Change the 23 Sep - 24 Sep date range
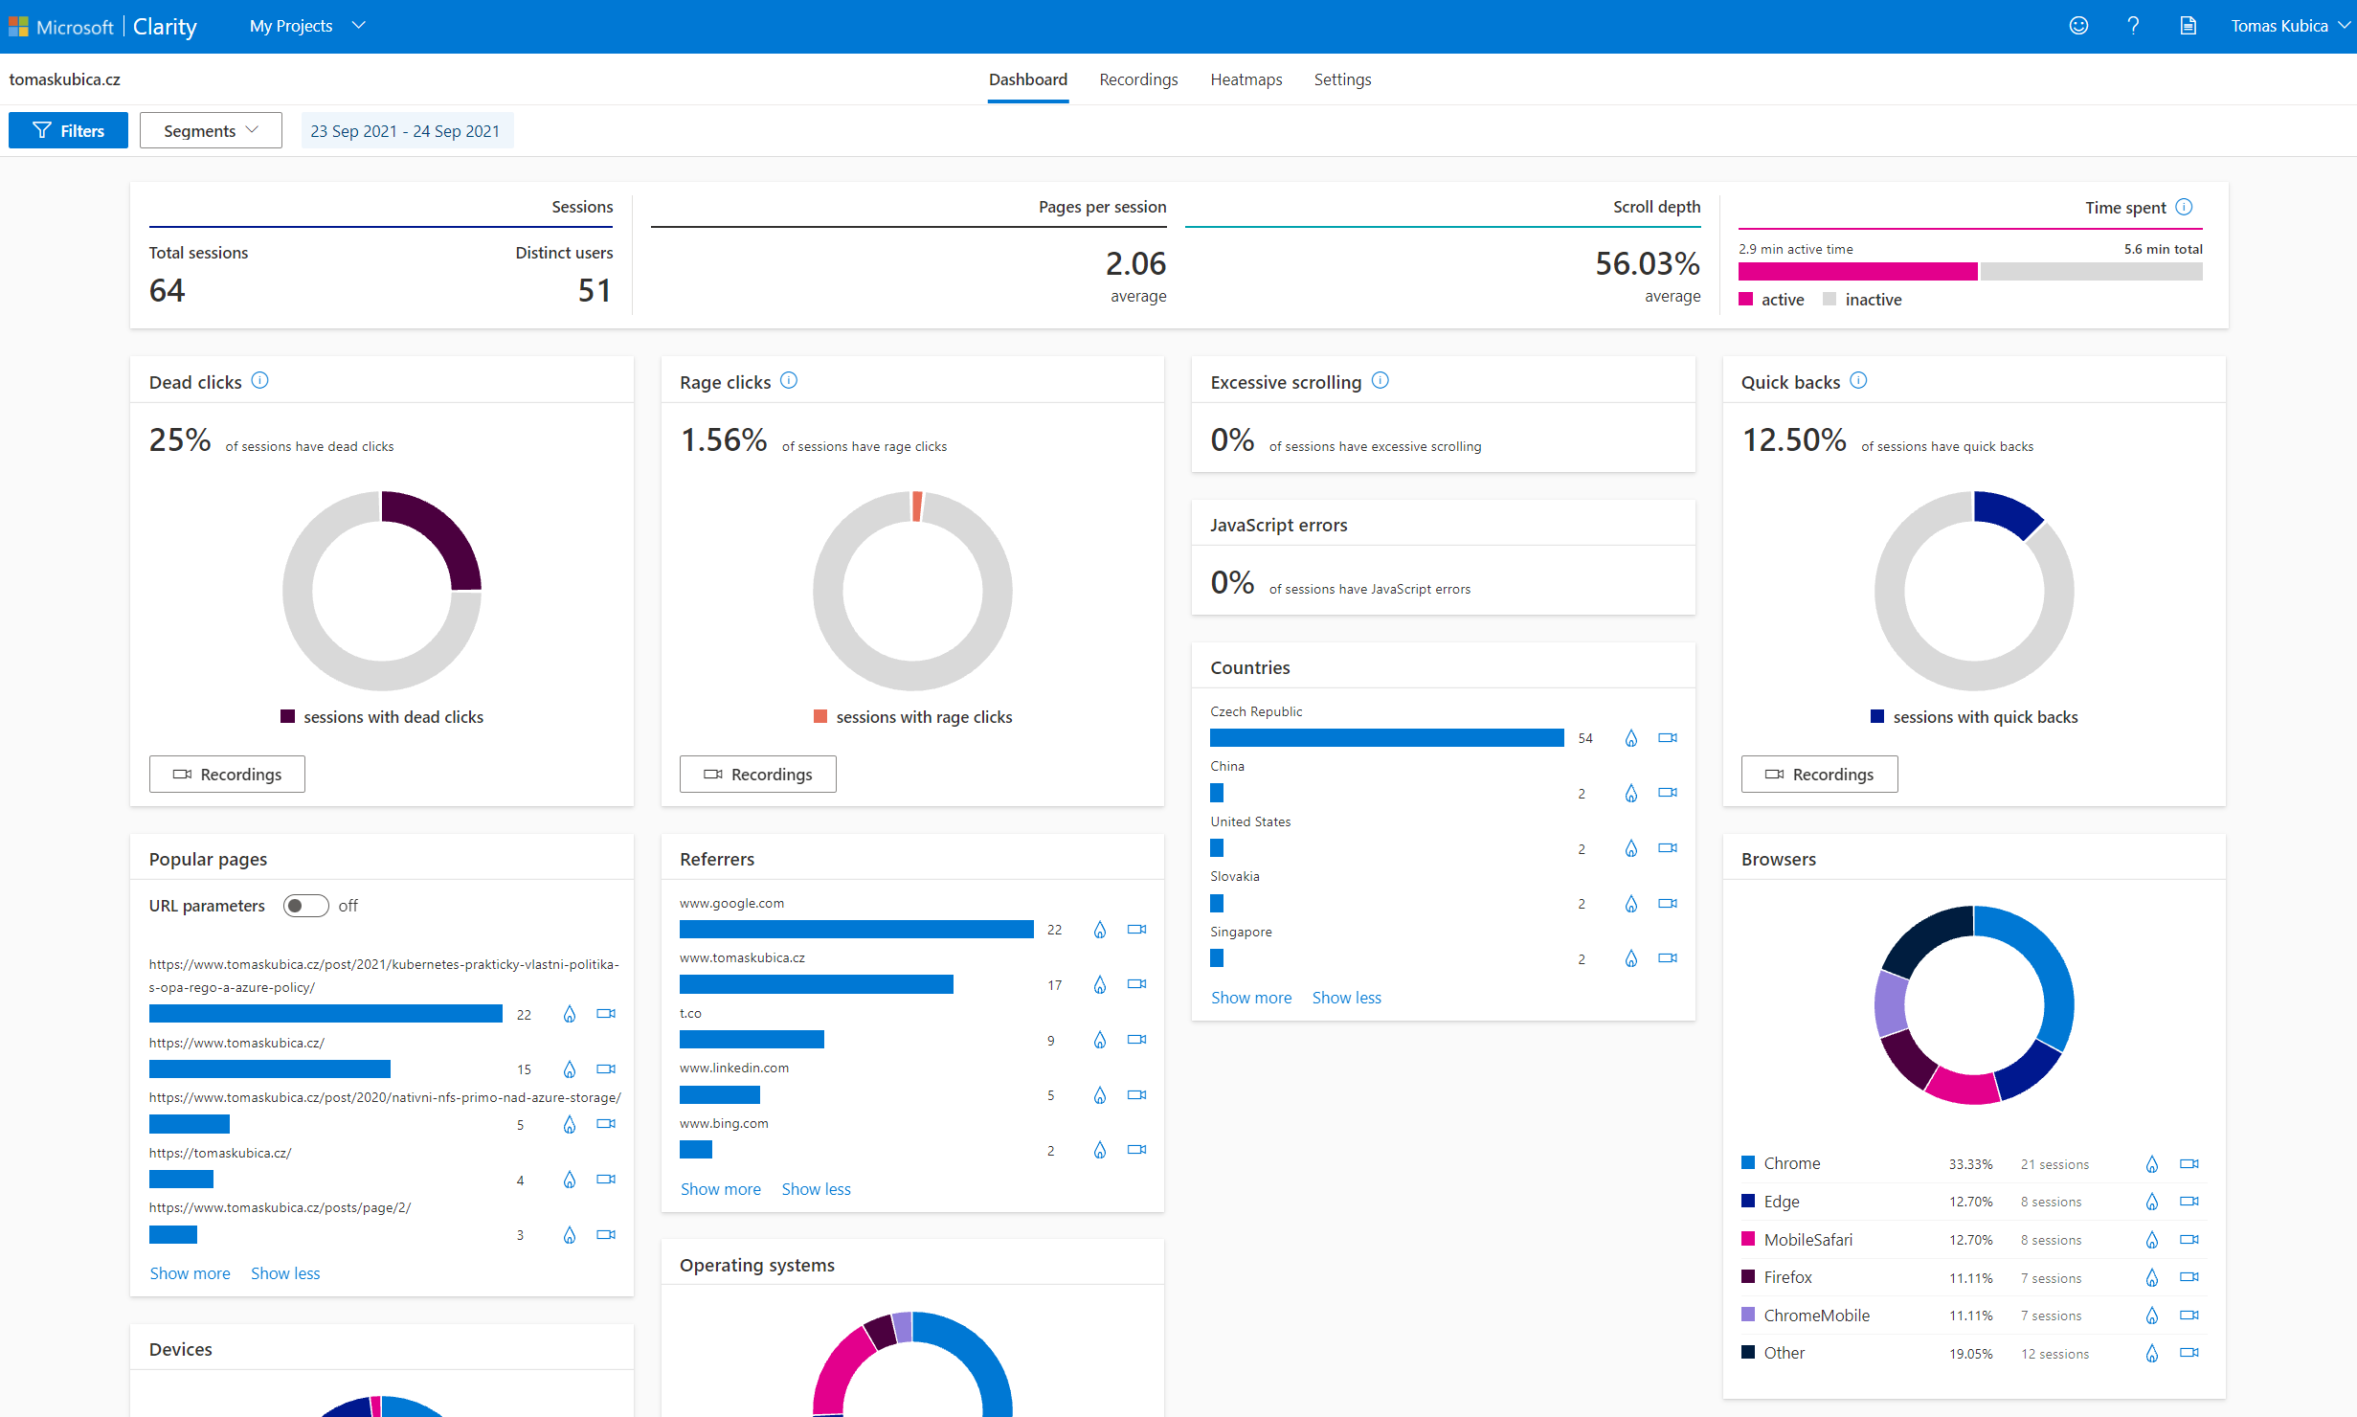The image size is (2357, 1417). 406,131
